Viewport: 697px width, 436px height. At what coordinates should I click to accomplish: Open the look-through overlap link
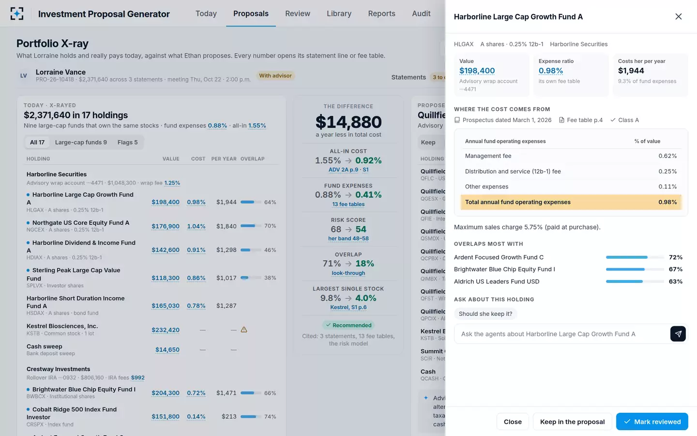tap(348, 273)
